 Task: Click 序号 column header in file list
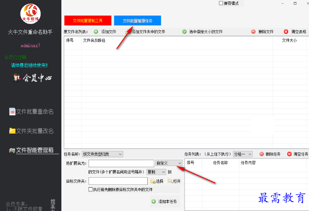tap(70, 40)
